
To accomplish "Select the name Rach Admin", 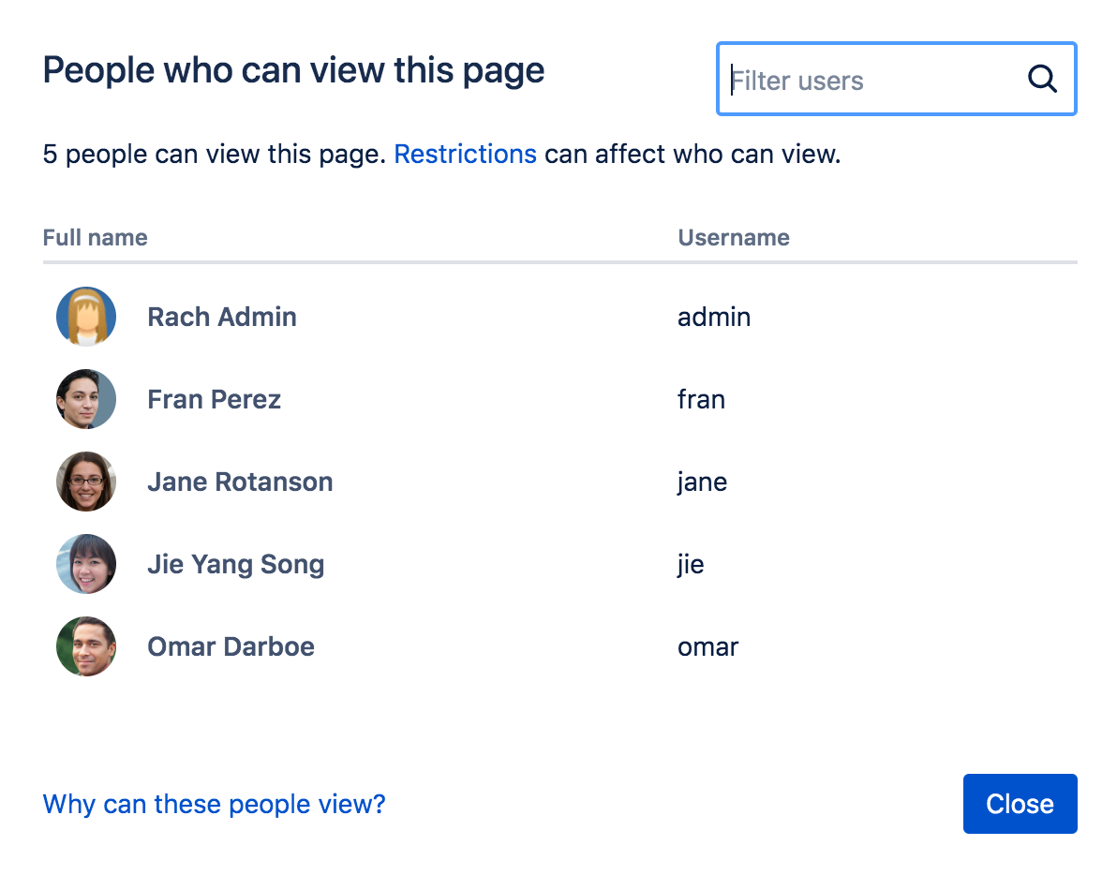I will [222, 317].
